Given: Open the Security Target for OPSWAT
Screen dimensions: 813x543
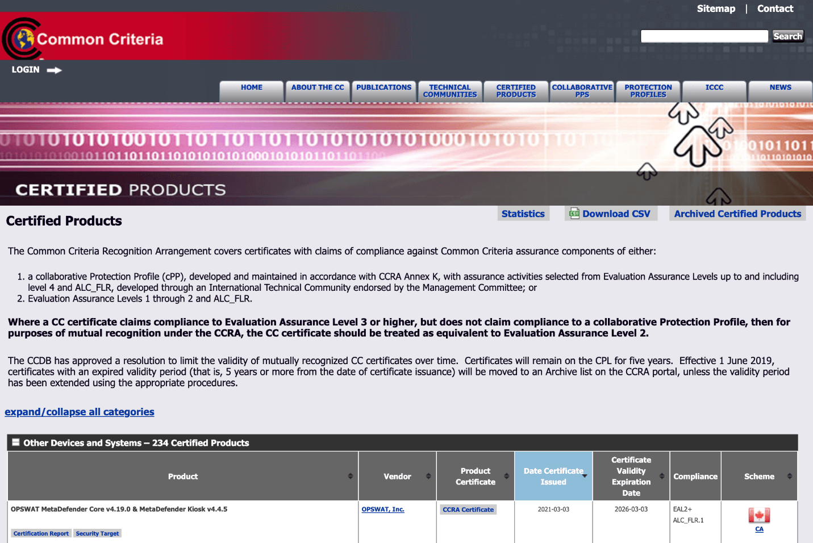Looking at the screenshot, I should click(x=97, y=533).
